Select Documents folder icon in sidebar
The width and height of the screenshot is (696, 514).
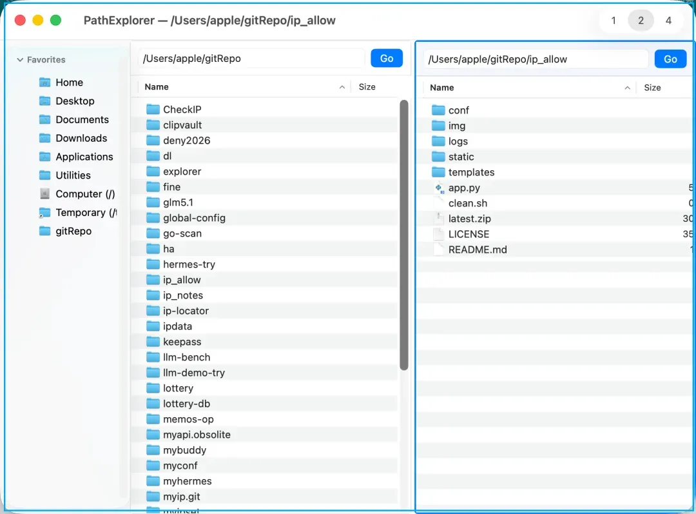pos(45,119)
